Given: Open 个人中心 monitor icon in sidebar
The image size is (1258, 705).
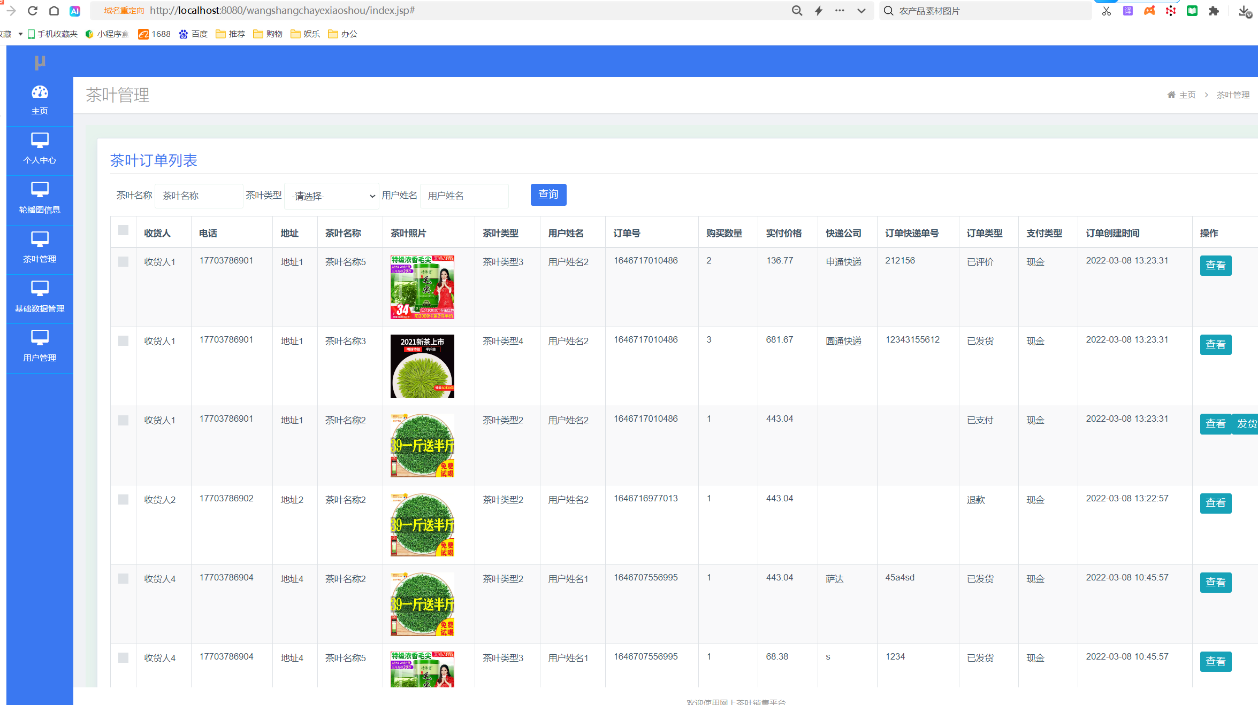Looking at the screenshot, I should [x=40, y=141].
